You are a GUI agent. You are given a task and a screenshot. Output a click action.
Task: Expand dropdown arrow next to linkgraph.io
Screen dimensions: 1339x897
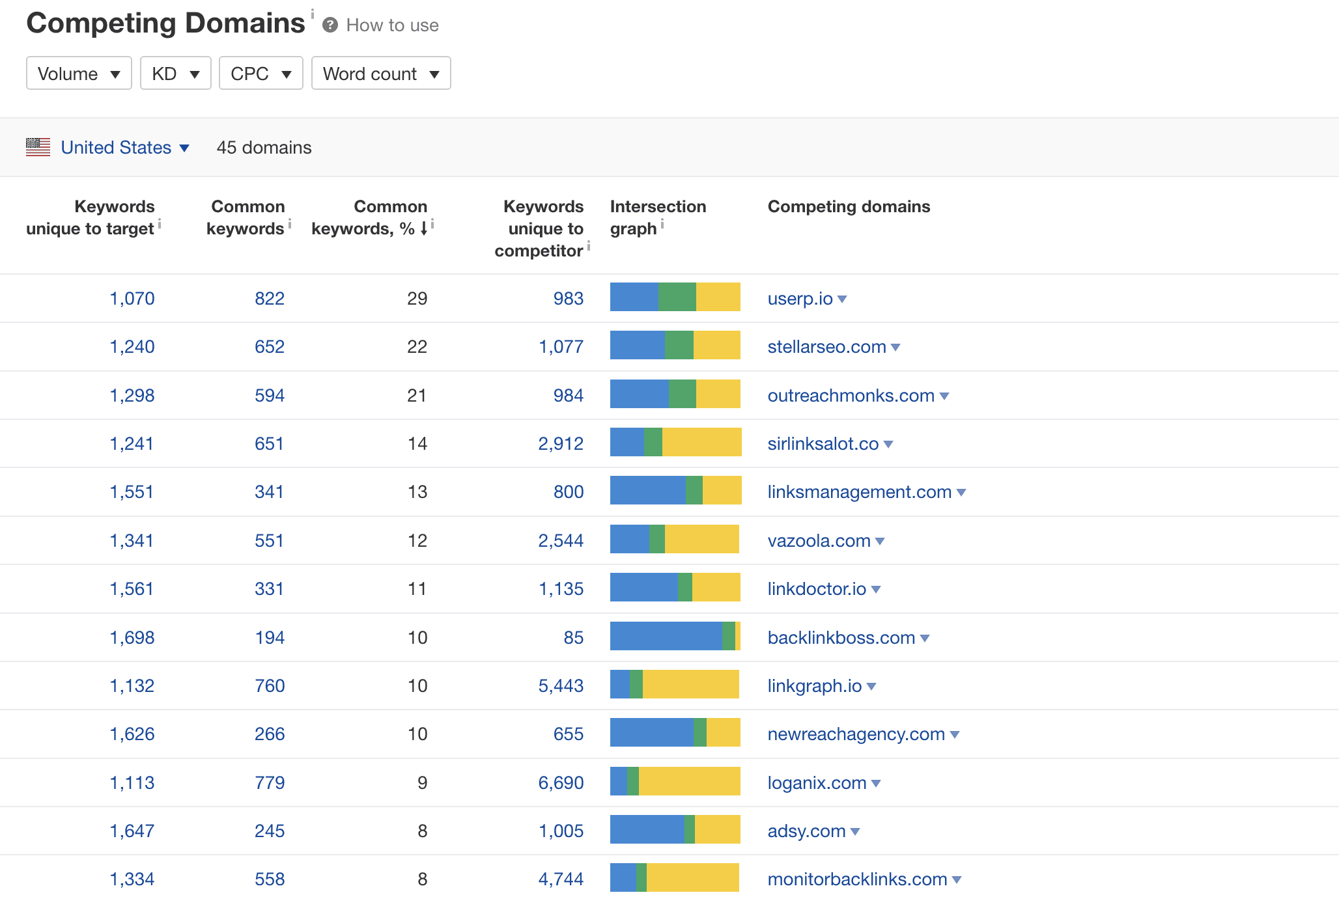coord(871,687)
